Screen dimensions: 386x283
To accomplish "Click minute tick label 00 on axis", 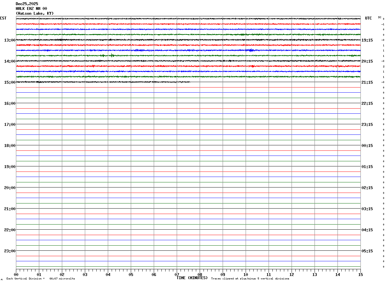I will click(16, 275).
